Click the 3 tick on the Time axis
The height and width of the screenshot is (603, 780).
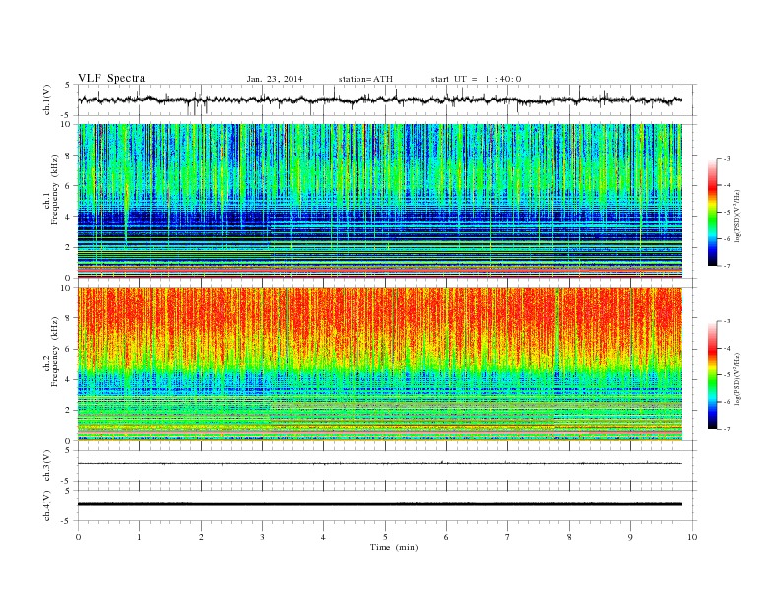click(x=262, y=537)
